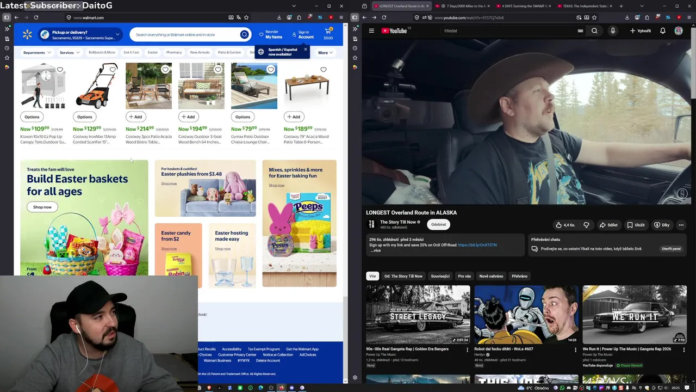The height and width of the screenshot is (392, 696).
Task: Toggle the sidebar in the Walmart browser window
Action: pyautogui.click(x=7, y=17)
